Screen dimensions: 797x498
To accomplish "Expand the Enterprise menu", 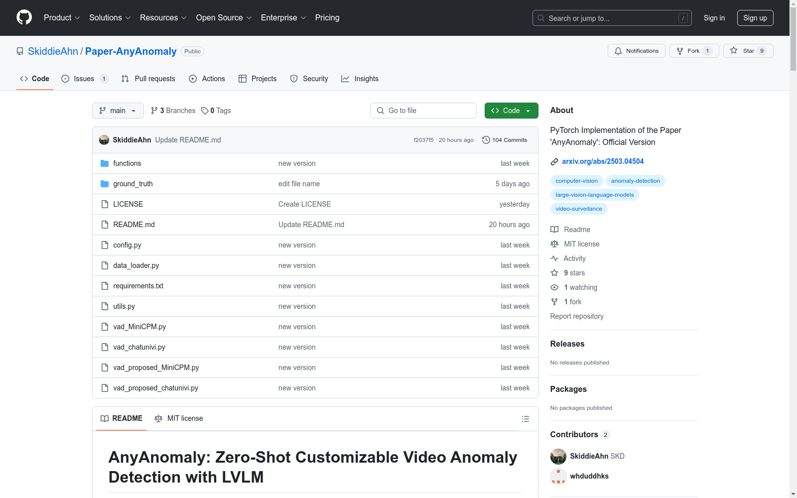I will click(283, 18).
